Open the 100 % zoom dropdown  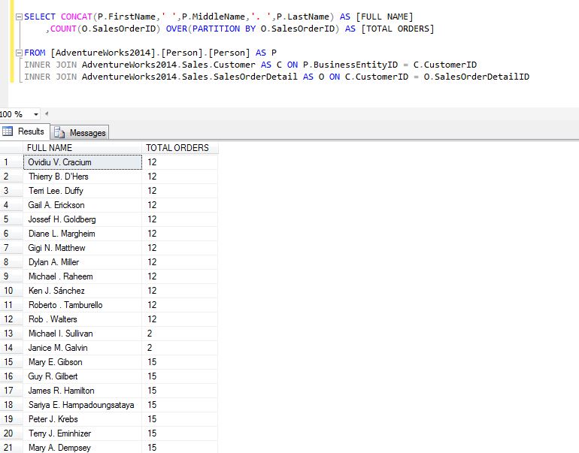point(36,114)
